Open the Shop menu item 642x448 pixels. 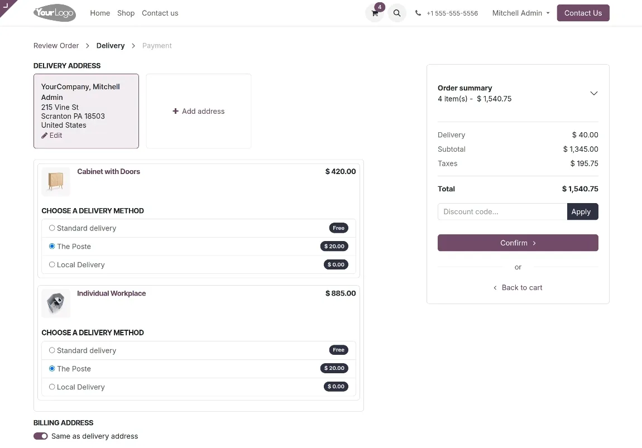pos(126,13)
